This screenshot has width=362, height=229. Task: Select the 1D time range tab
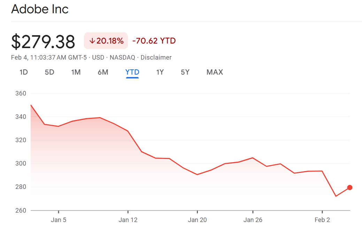24,72
